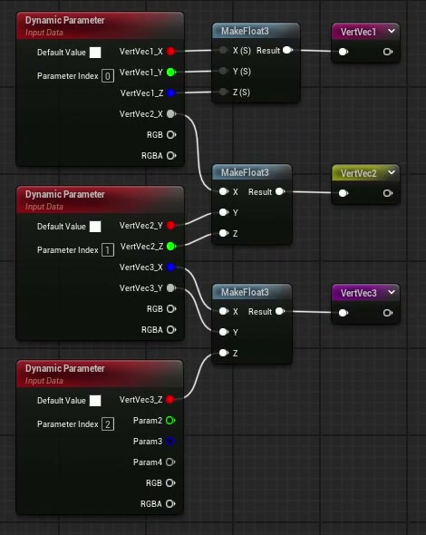Screen dimensions: 426x535
Task: Click output pin of VertVec3 node
Action: 388,313
